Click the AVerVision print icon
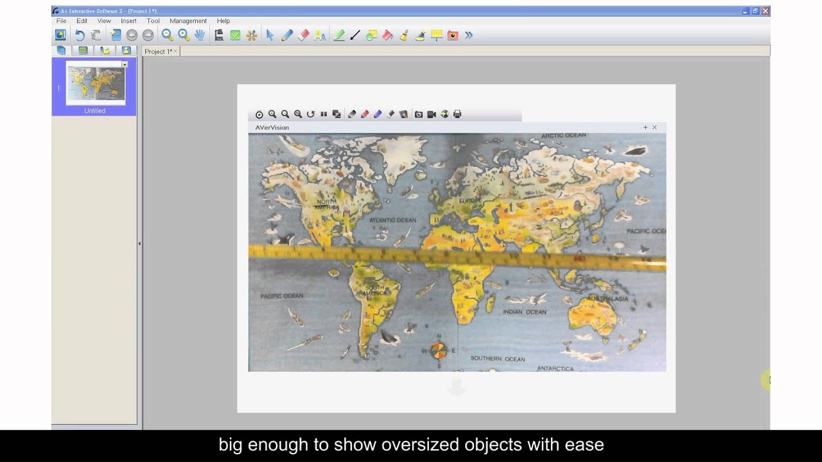 457,114
